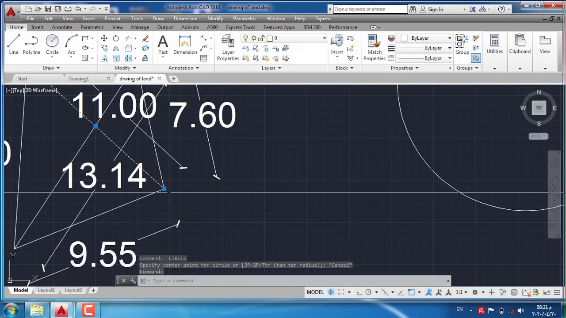Open the annotation scale 1:1 dropdown
566x318 pixels.
pos(462,292)
